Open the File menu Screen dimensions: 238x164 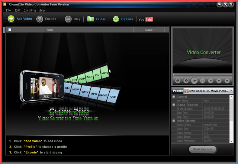(8, 10)
